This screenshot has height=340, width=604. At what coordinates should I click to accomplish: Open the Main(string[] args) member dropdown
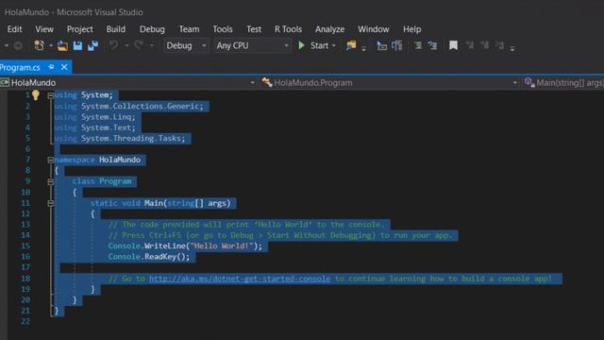pyautogui.click(x=563, y=82)
